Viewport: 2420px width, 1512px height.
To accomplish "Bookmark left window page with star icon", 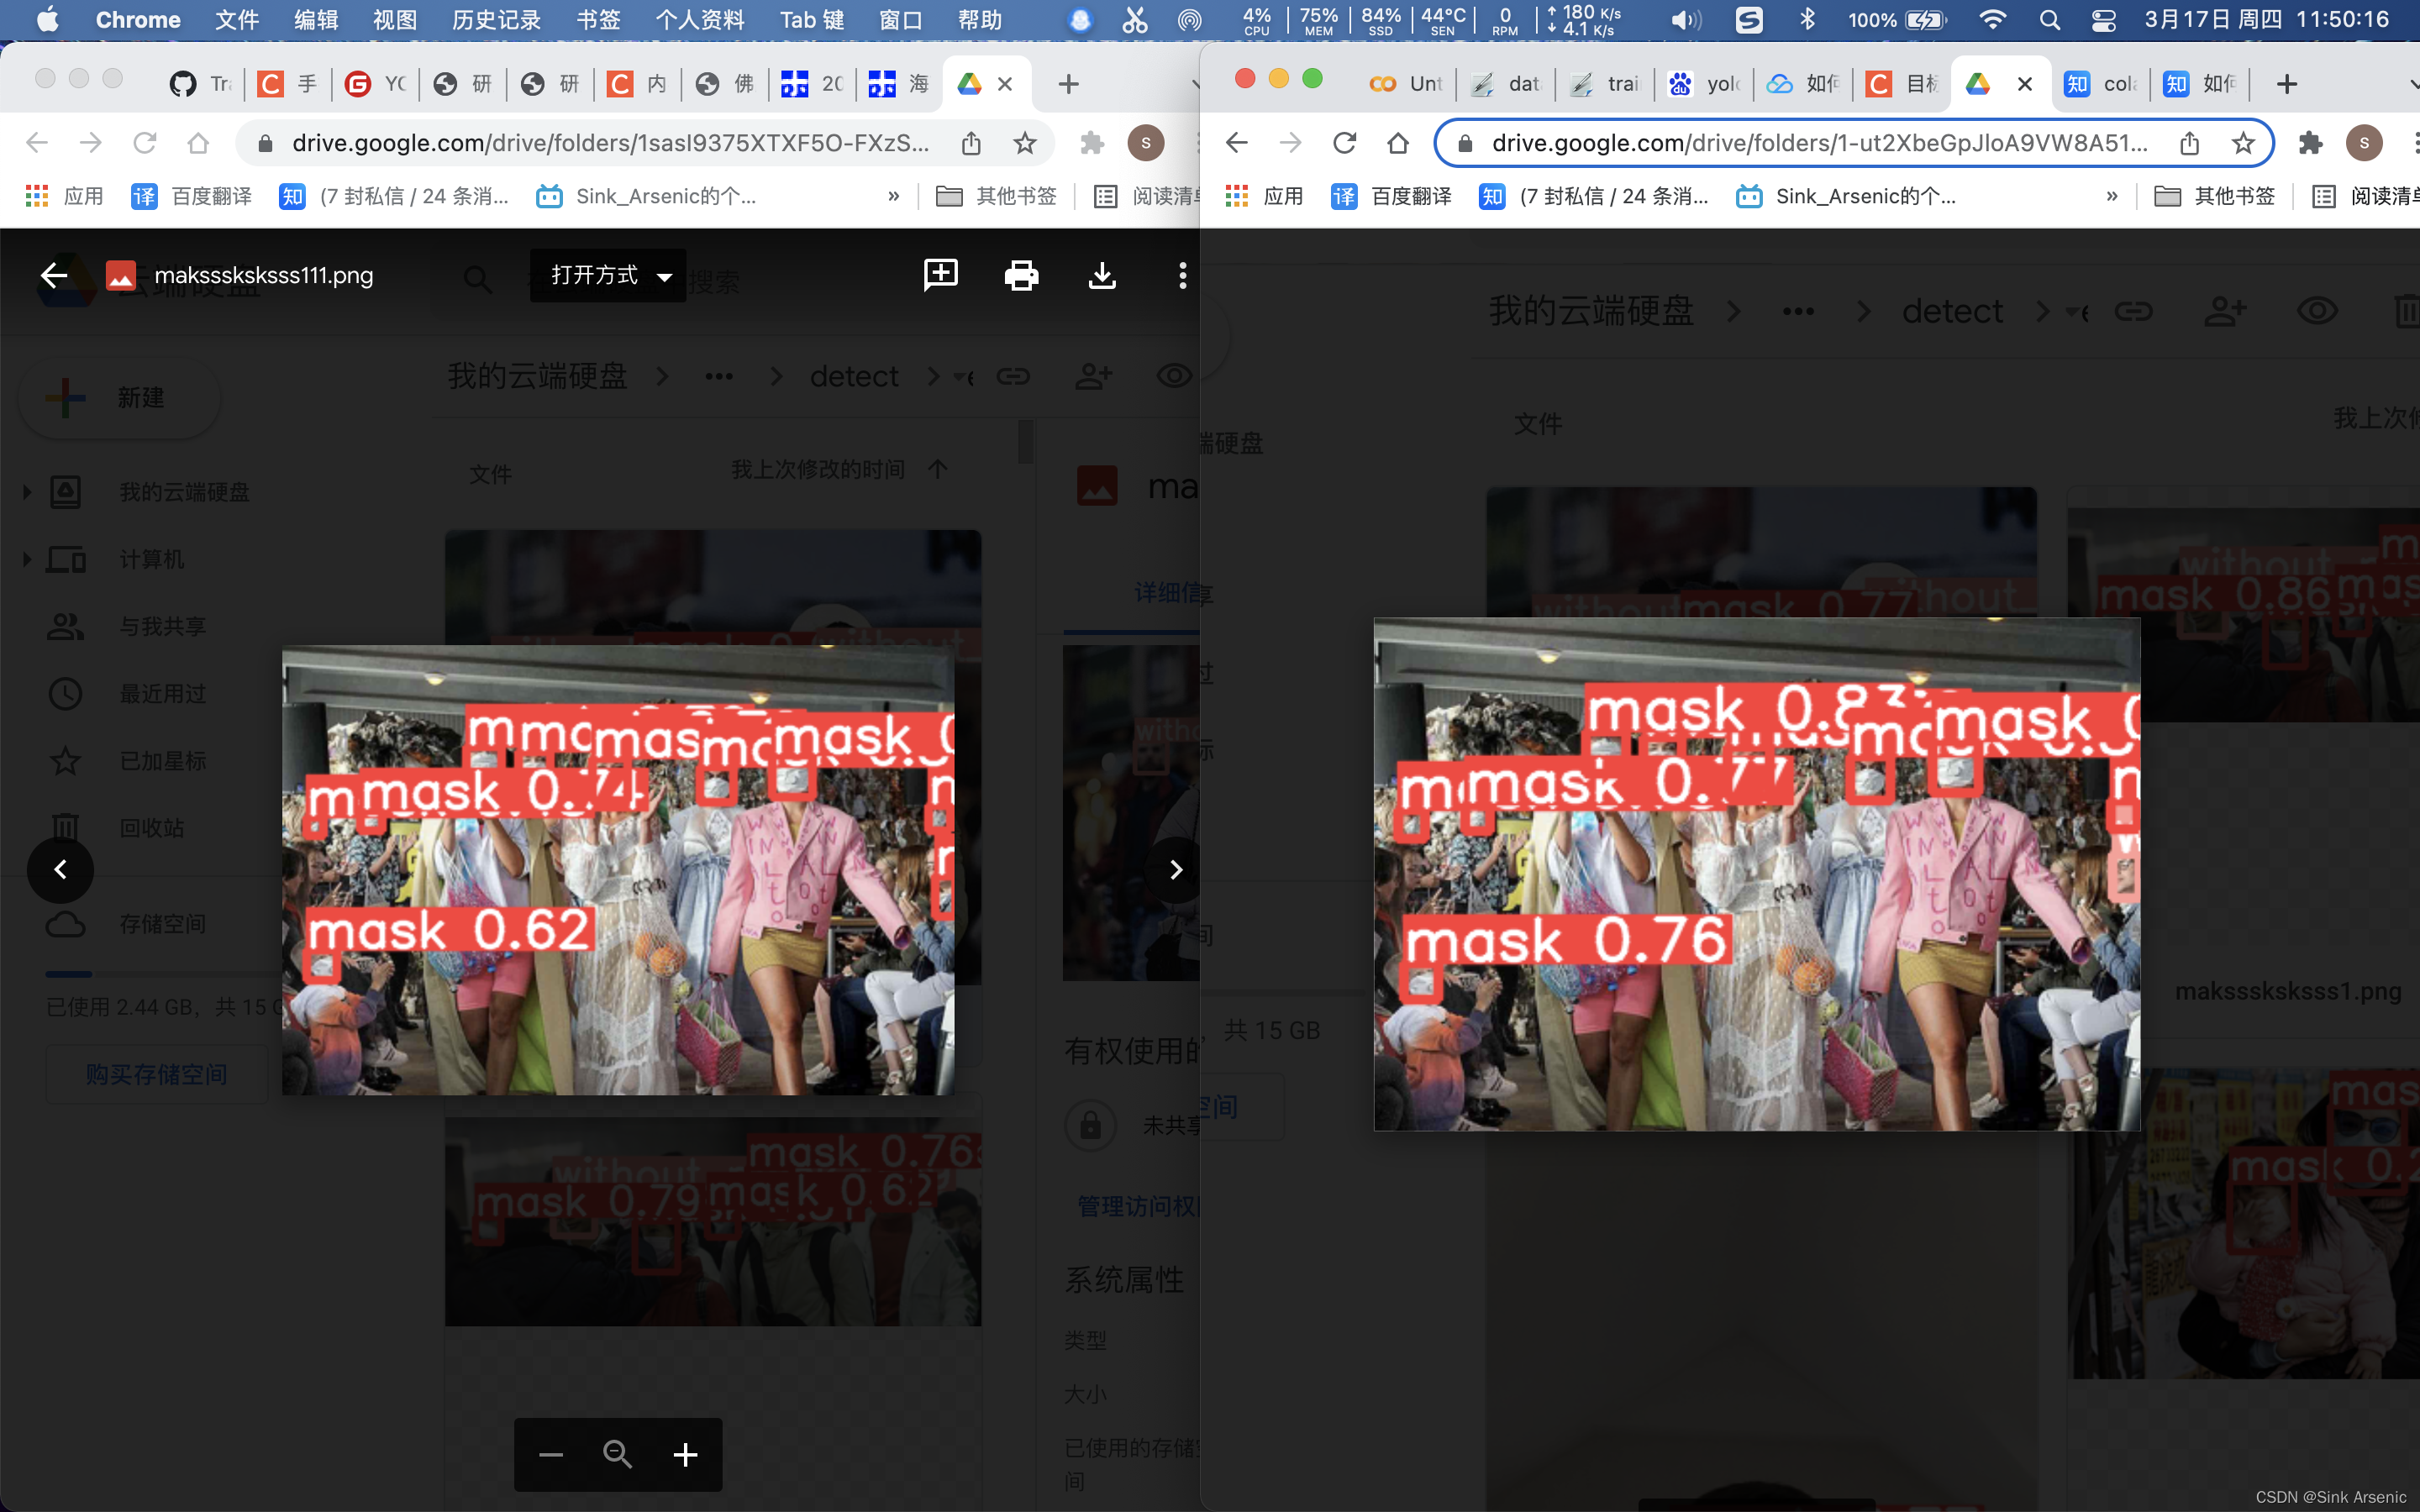I will point(1025,143).
